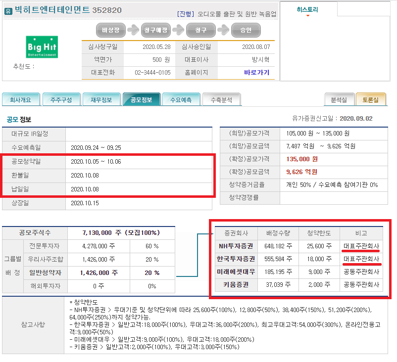Click the [진행] status label
The width and height of the screenshot is (397, 362).
(x=185, y=14)
